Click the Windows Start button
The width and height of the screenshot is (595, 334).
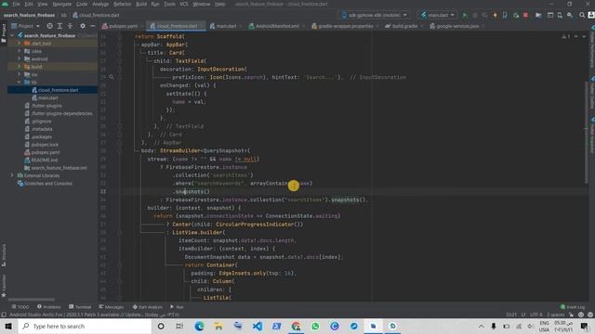pos(8,326)
